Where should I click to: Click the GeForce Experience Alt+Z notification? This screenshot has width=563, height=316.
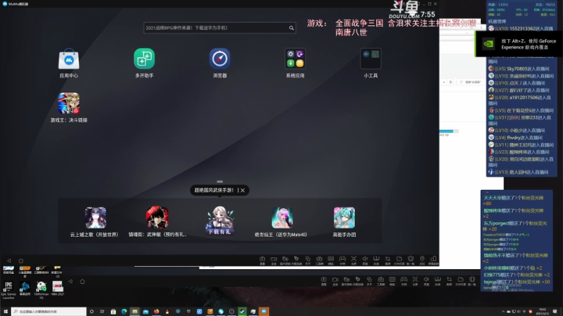(519, 44)
